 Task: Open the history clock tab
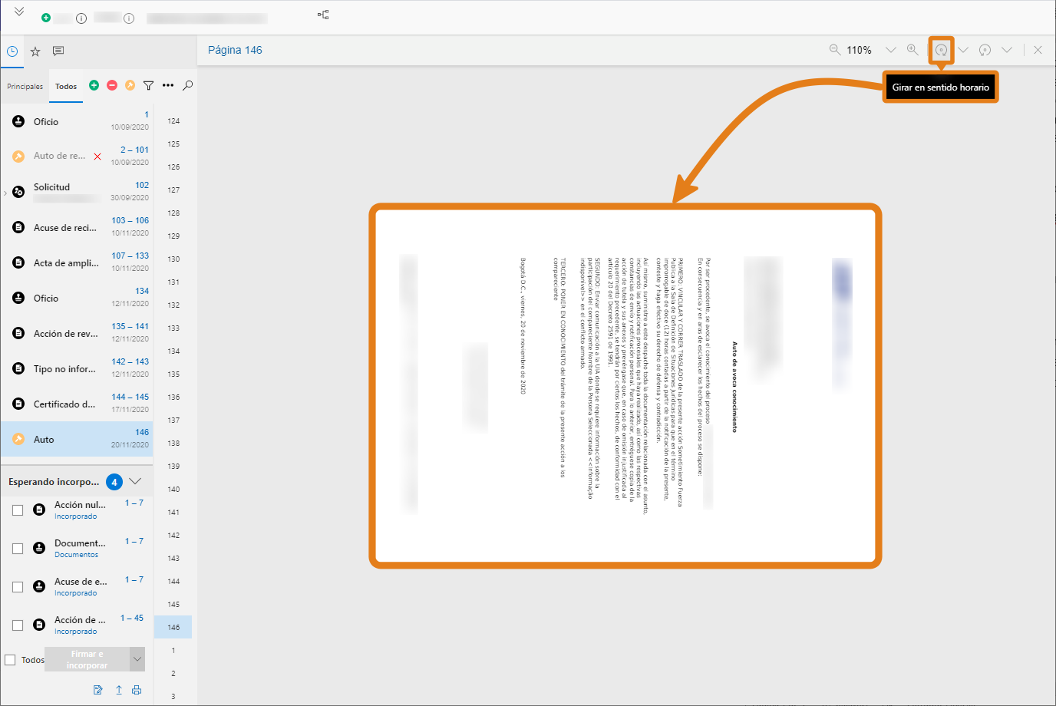coord(12,51)
